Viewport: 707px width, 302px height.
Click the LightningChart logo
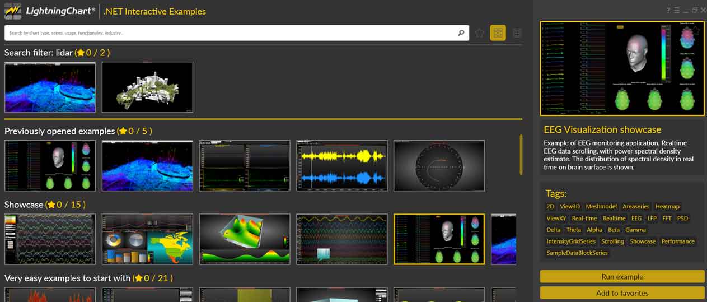[50, 11]
